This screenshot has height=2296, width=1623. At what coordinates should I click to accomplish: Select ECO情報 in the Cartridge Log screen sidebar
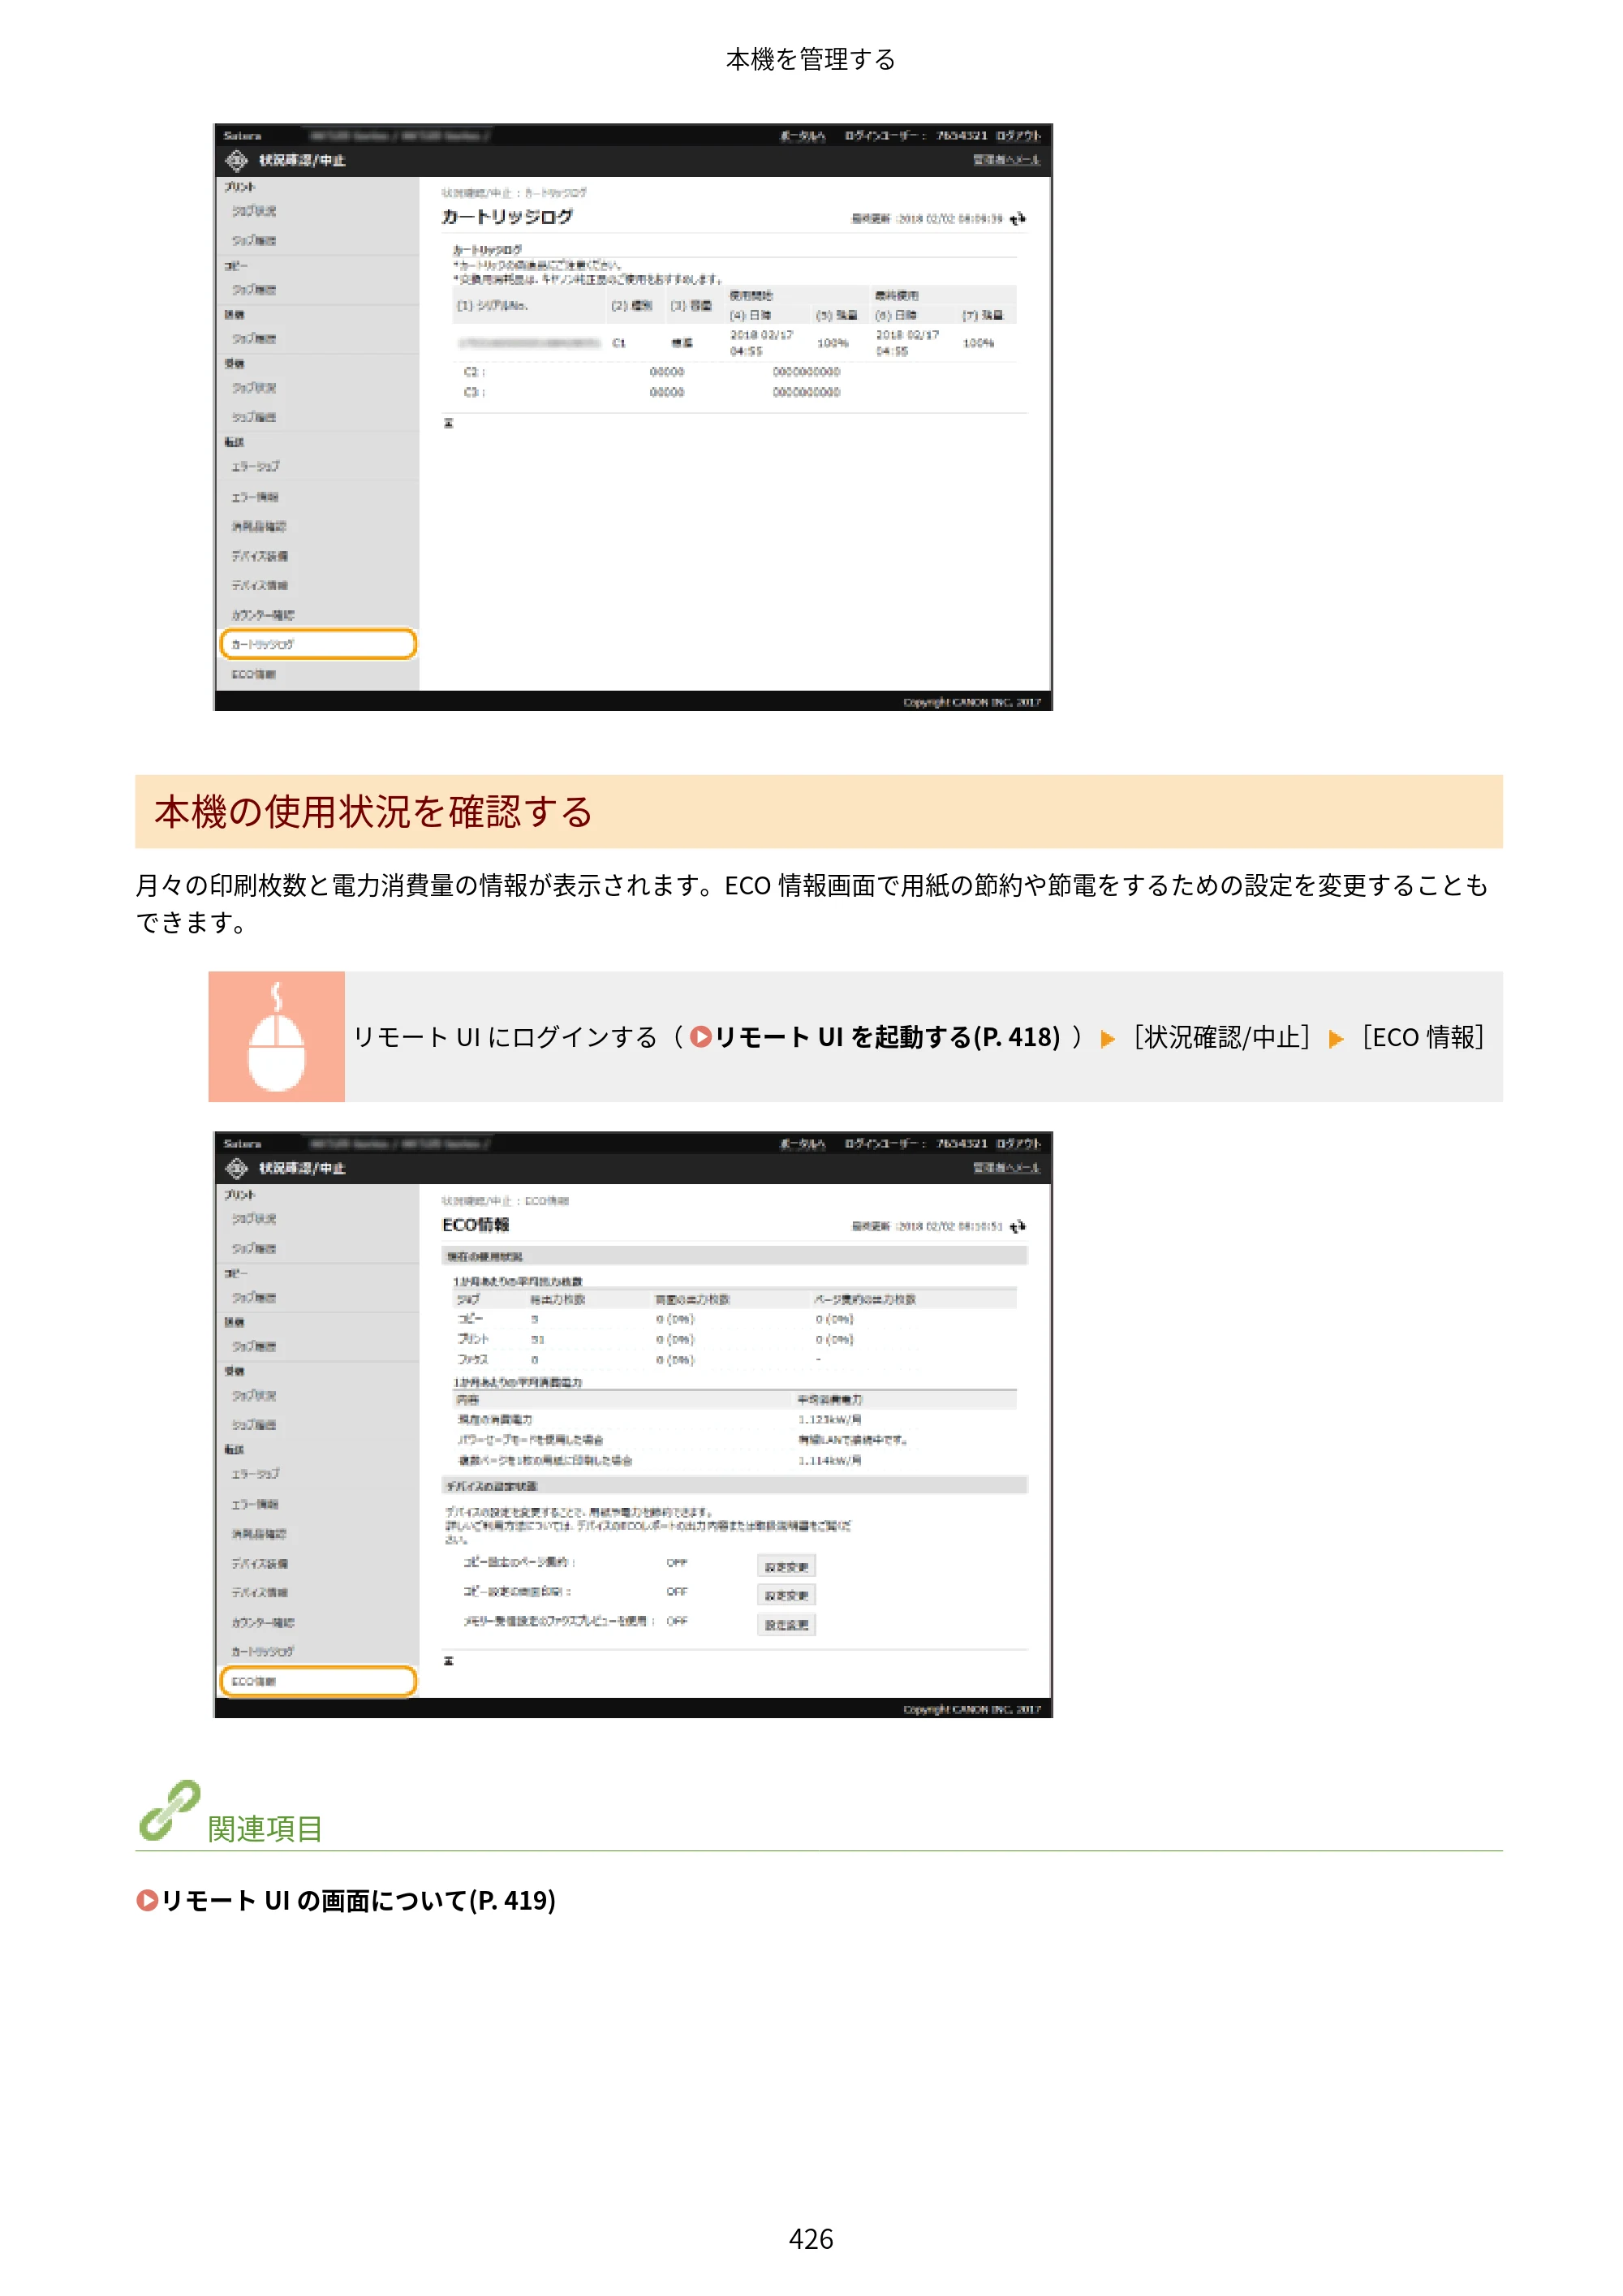(x=318, y=675)
